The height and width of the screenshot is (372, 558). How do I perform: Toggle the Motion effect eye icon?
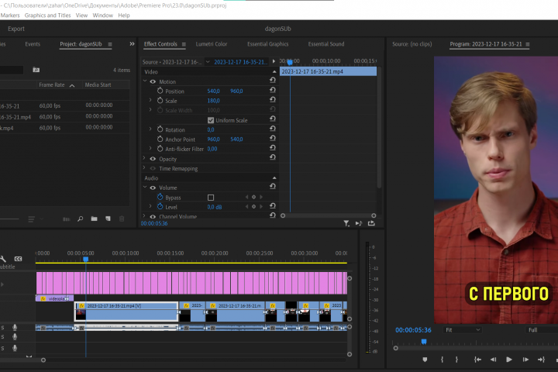tap(153, 81)
